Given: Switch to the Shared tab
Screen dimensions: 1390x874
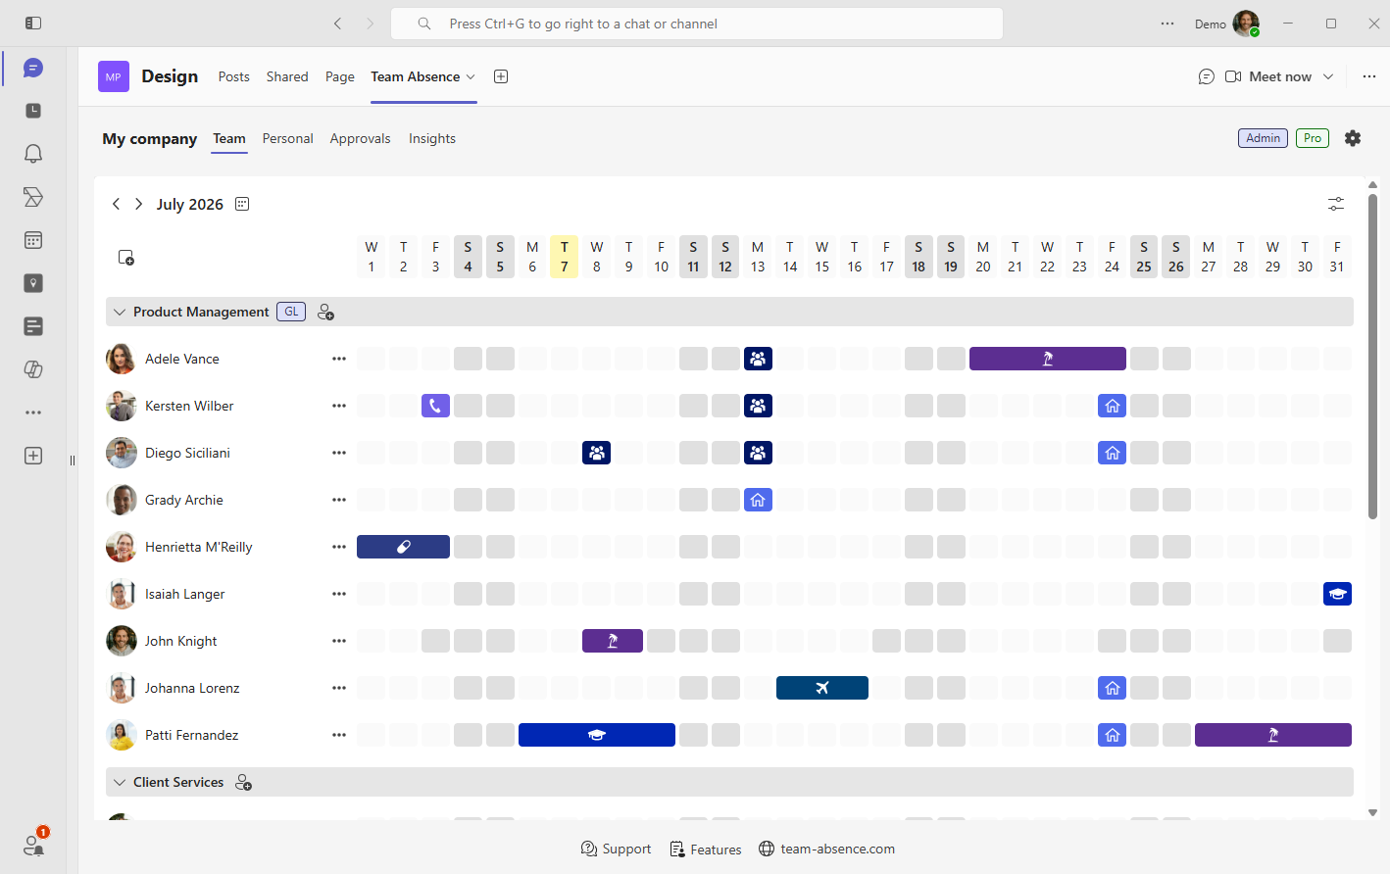Looking at the screenshot, I should [x=287, y=76].
